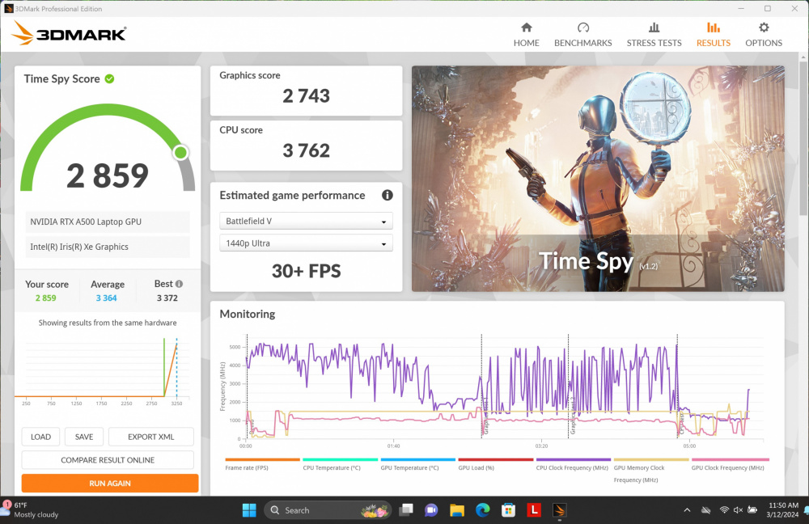Click the benchmarks gauge icon
Image resolution: width=809 pixels, height=524 pixels.
[x=583, y=27]
